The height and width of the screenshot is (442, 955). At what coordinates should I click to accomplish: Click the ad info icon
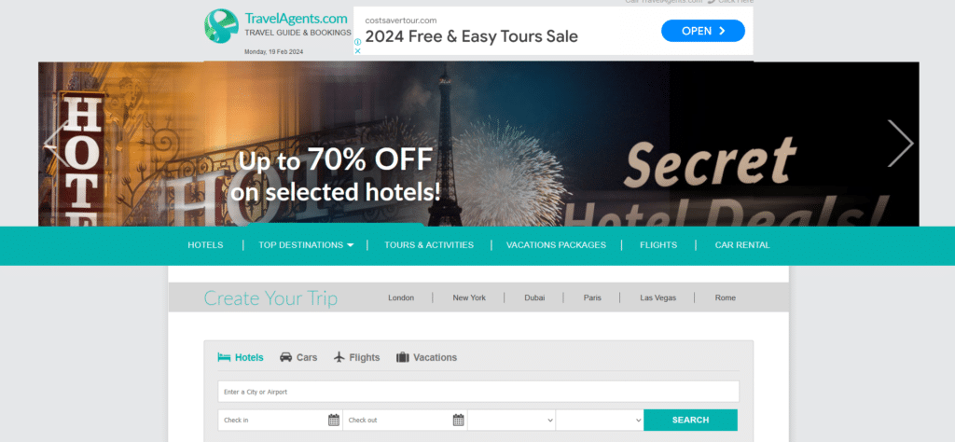click(358, 42)
